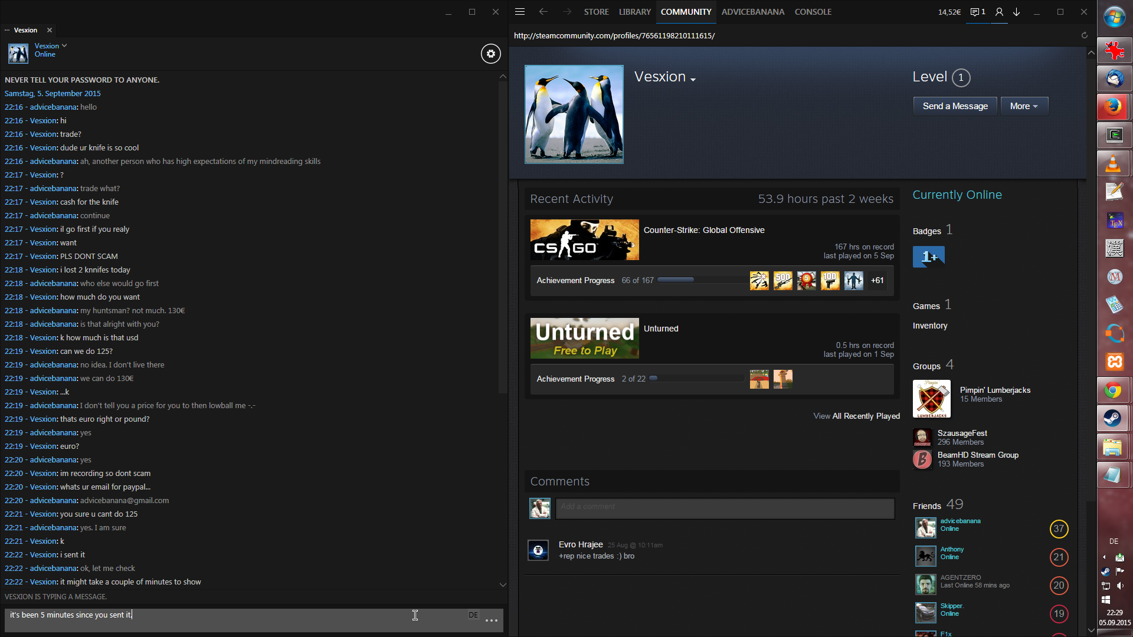Viewport: 1133px width, 637px height.
Task: Close the Vesxion chat tab
Action: [50, 30]
